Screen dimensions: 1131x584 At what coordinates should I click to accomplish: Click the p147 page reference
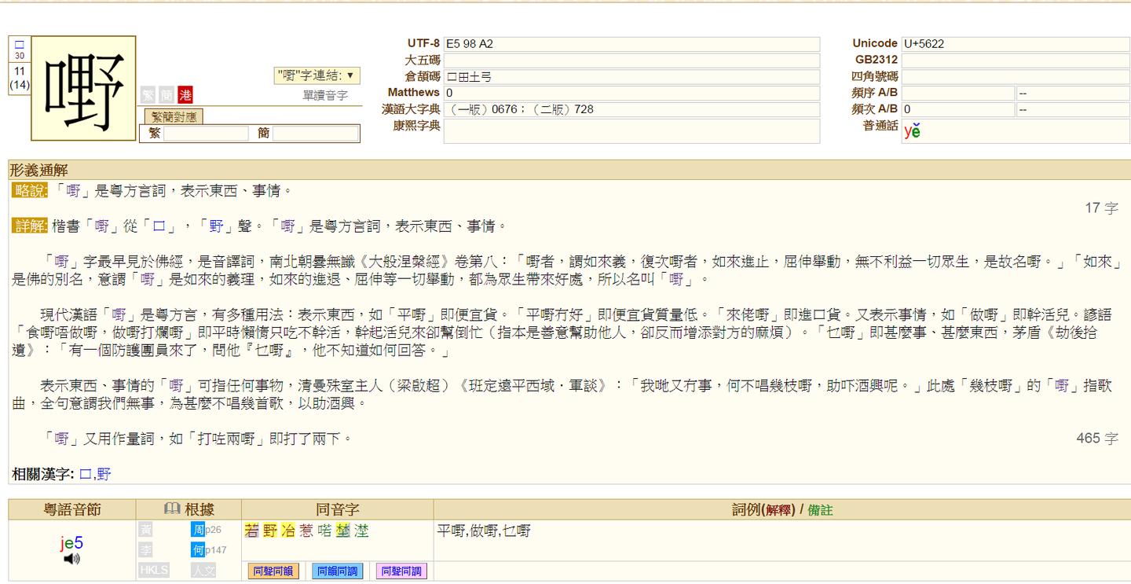[216, 551]
